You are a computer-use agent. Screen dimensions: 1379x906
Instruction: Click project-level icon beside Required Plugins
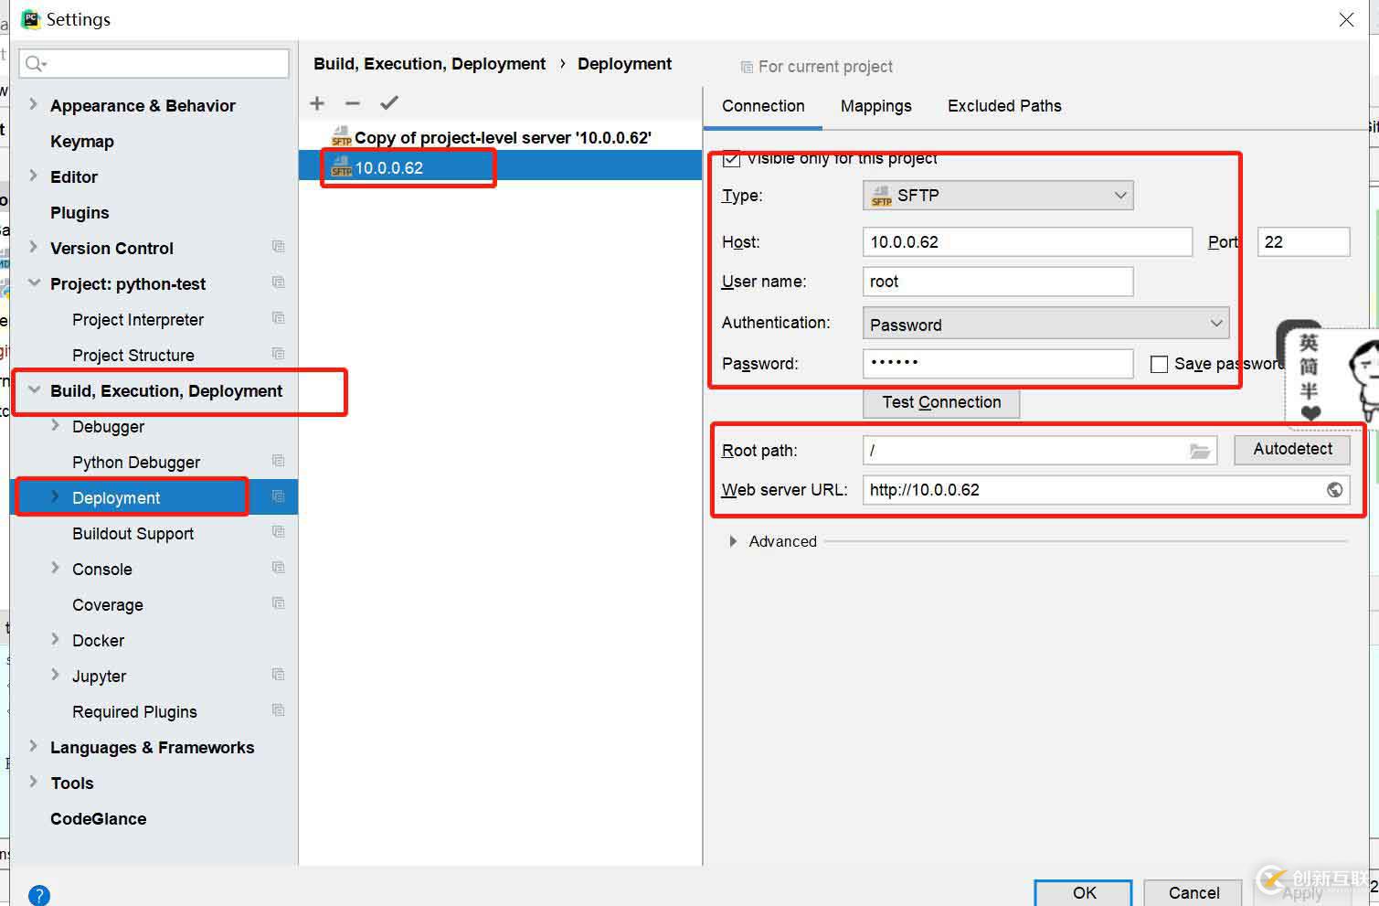279,710
